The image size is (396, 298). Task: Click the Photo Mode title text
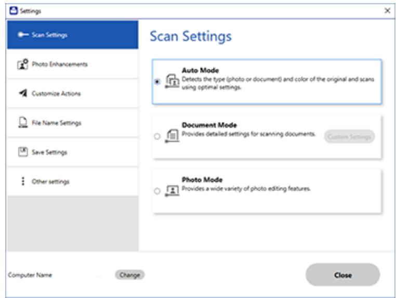(202, 179)
